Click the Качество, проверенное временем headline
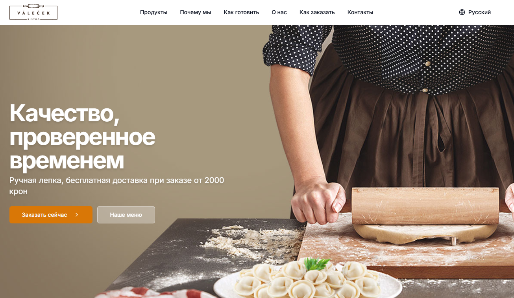Viewport: 514px width, 298px height. [82, 136]
